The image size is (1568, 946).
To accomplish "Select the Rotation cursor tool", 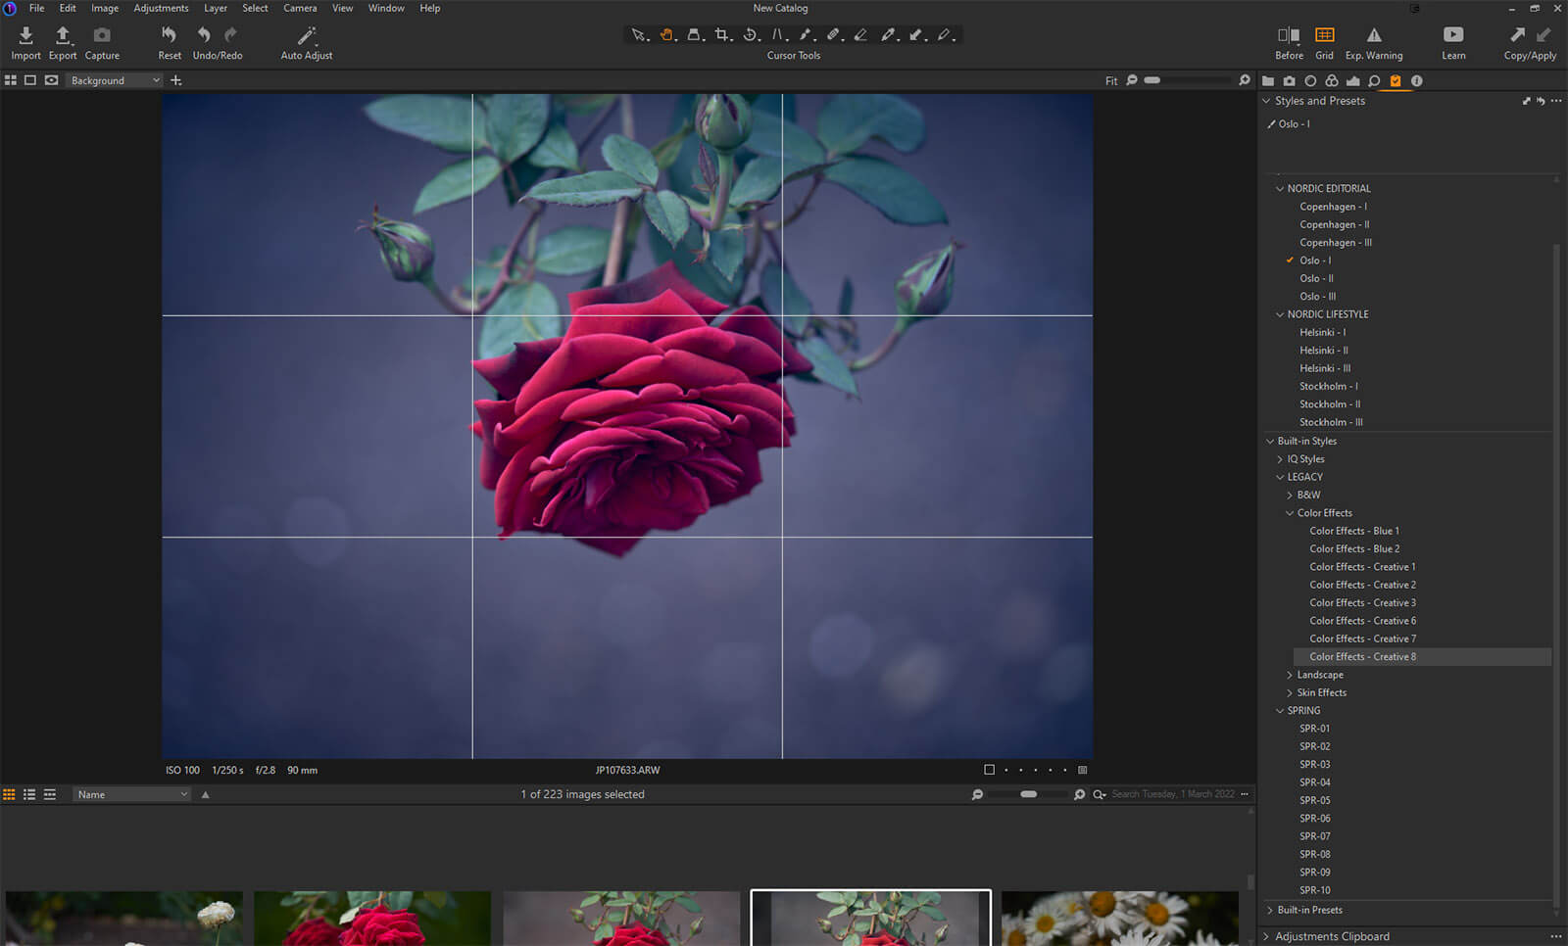I will (750, 35).
